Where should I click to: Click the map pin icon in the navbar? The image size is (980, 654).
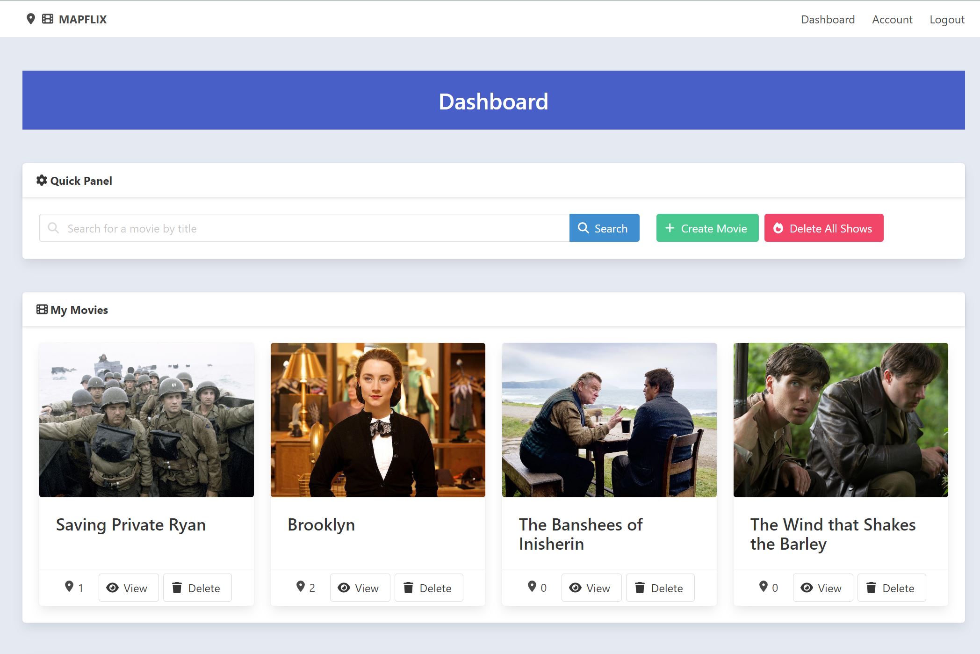coord(31,19)
